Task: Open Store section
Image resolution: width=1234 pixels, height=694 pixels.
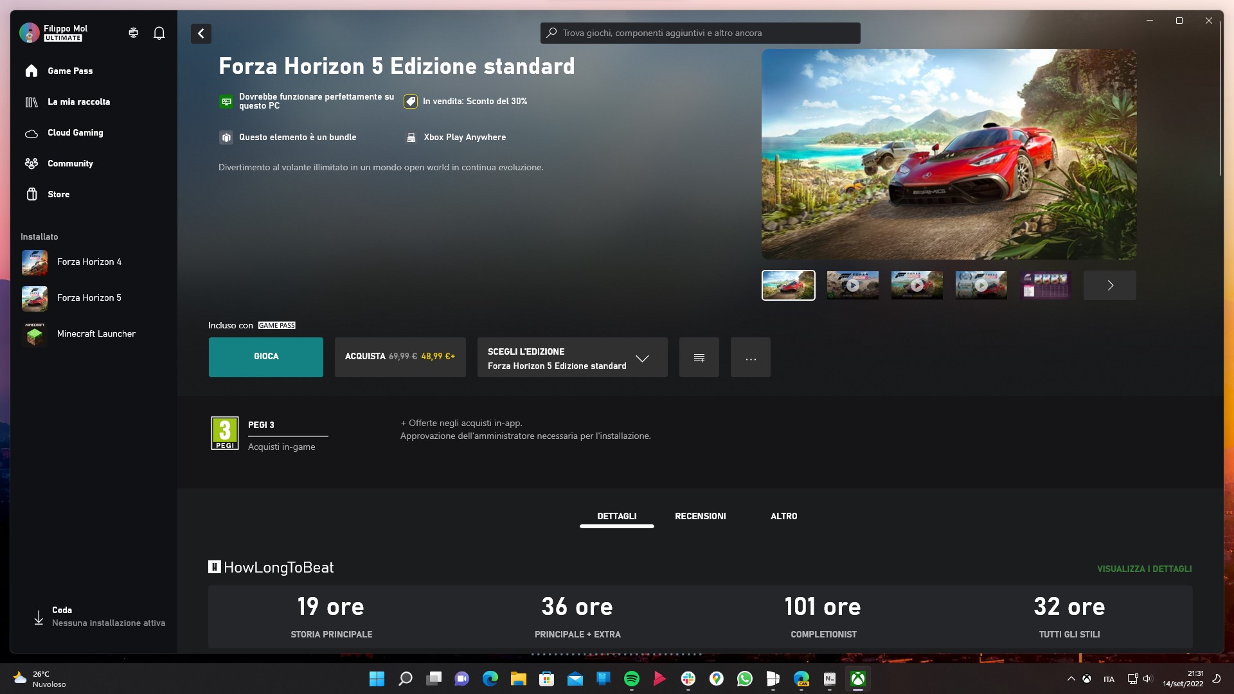Action: (58, 194)
